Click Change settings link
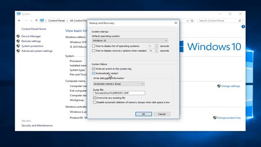Screen dimensions: 261x147 coord(230,86)
